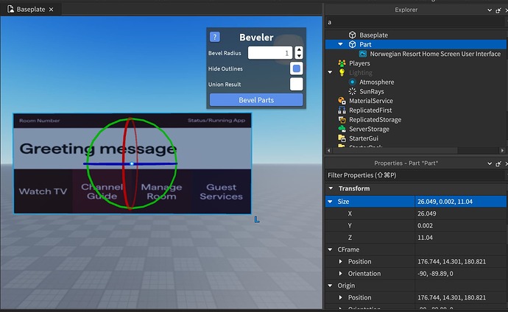
Task: Click the ReplicatedStorage icon
Action: pos(342,119)
